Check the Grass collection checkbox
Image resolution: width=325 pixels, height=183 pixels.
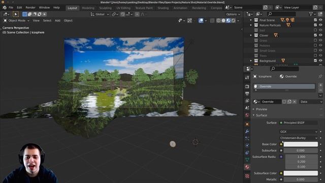[x=315, y=40]
